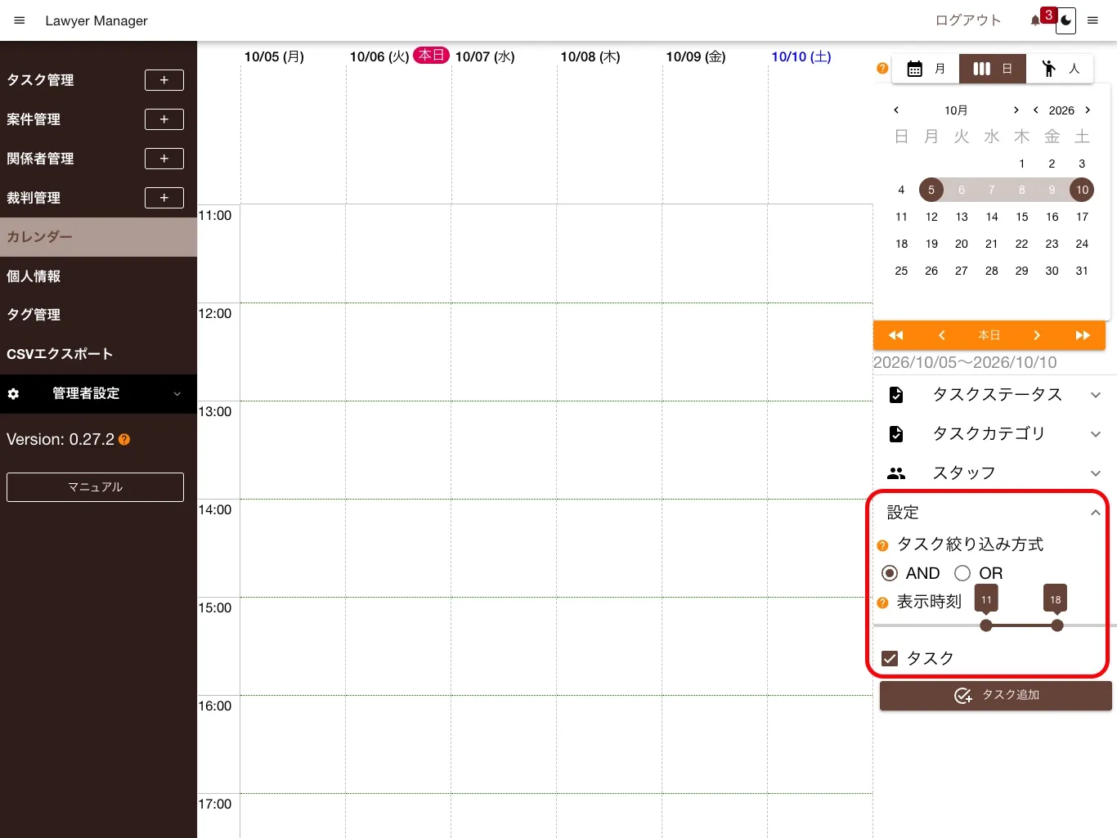Switch to 月 month view tab
The image size is (1117, 838).
pyautogui.click(x=926, y=69)
